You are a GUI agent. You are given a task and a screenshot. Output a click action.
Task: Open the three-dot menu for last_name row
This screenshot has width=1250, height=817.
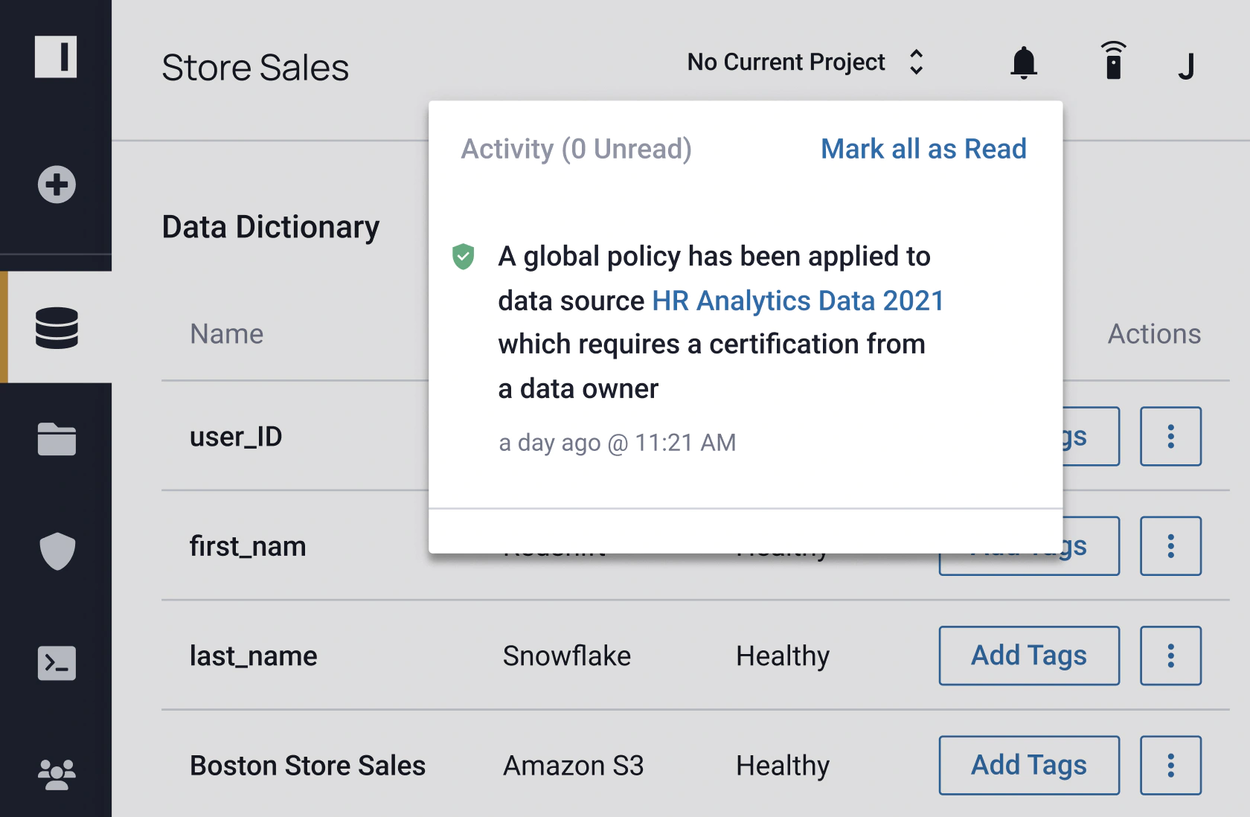point(1170,656)
